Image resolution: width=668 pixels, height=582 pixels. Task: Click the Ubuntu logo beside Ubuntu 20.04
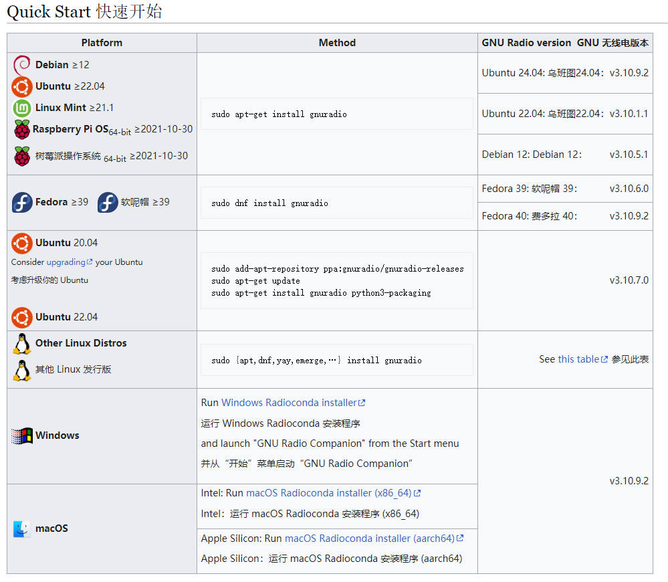(22, 243)
